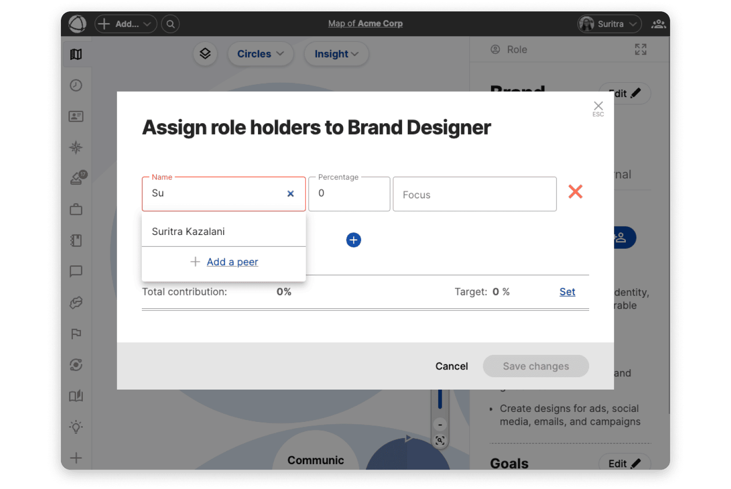Click the zoom out minus map control
Screen dimensions: 731x489
coord(440,425)
